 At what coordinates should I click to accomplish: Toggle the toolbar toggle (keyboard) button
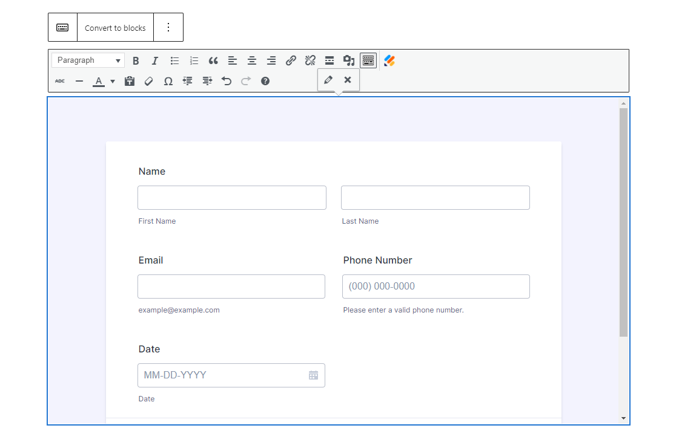point(368,60)
